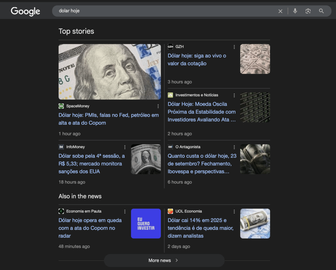Open three-dot menu for GZH story
Viewport: 336px width, 270px height.
point(234,47)
